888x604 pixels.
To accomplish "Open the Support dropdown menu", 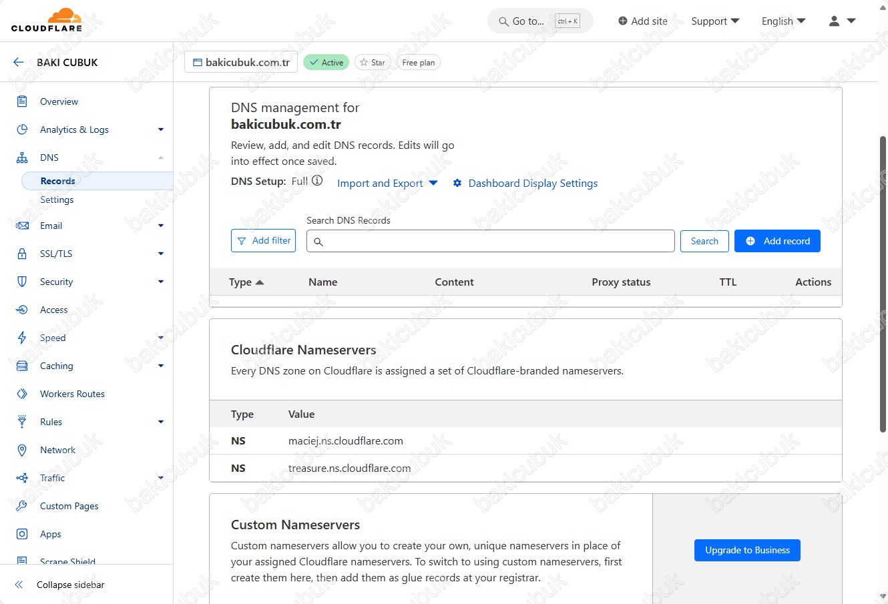I will (715, 21).
